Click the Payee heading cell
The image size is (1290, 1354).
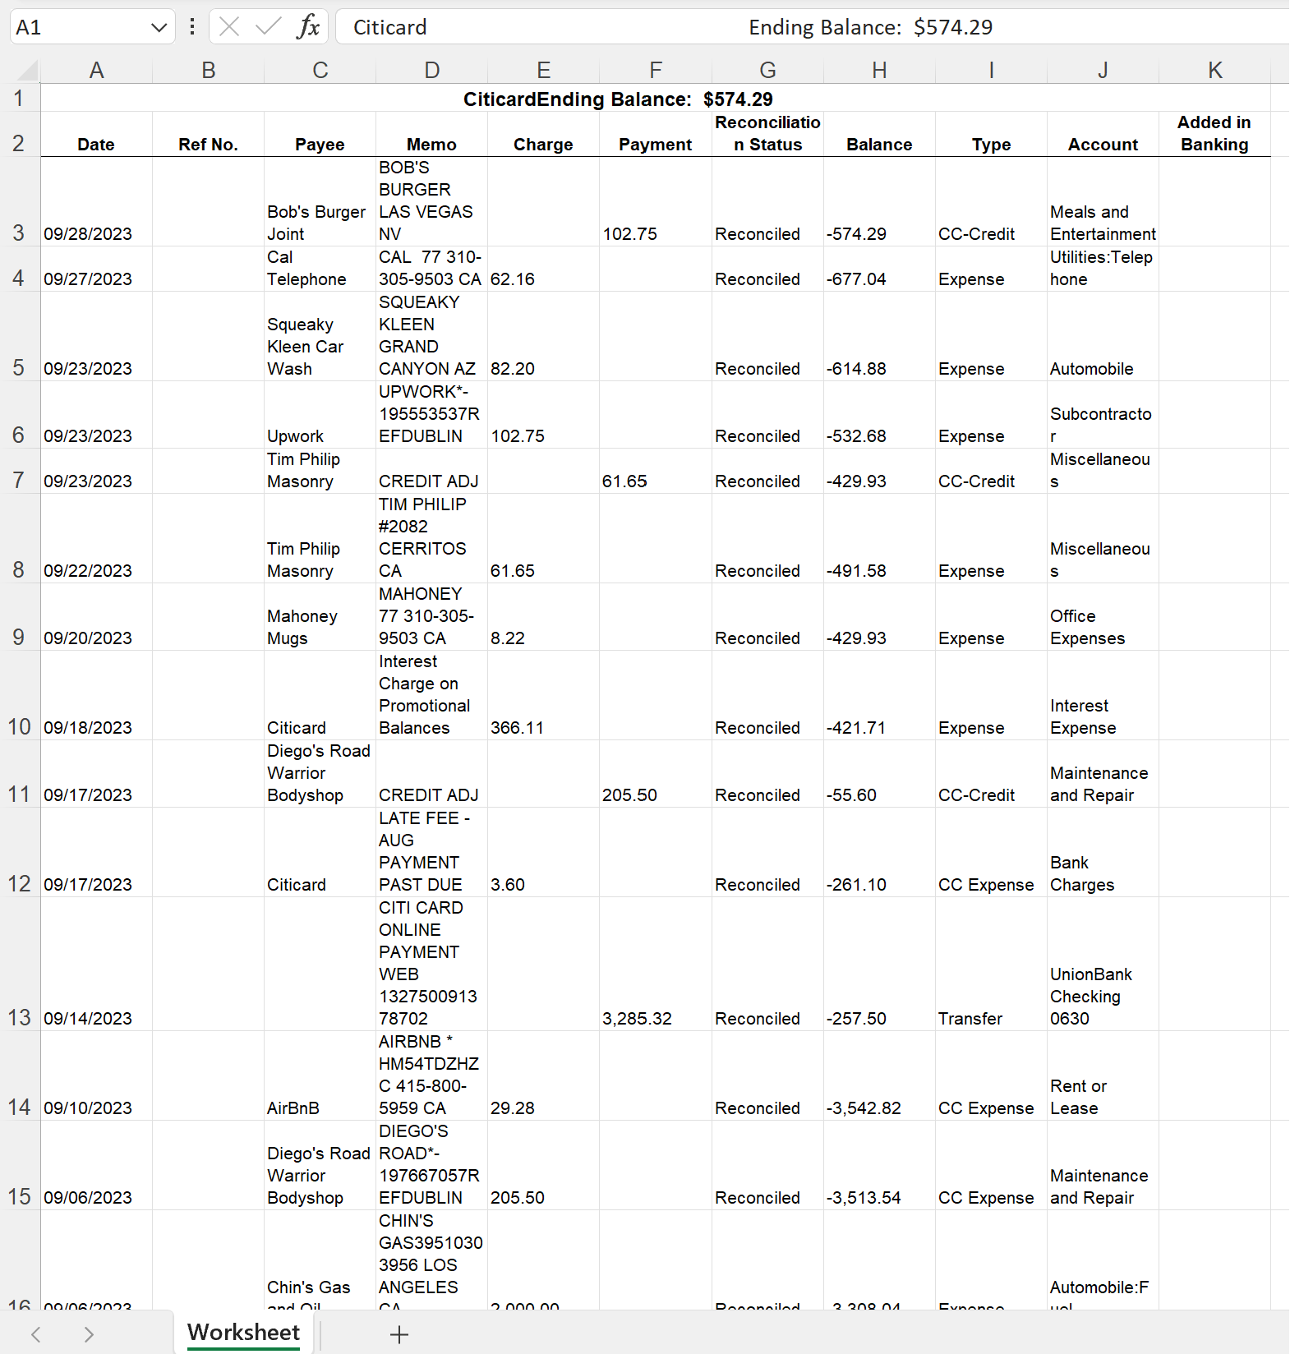[x=320, y=135]
